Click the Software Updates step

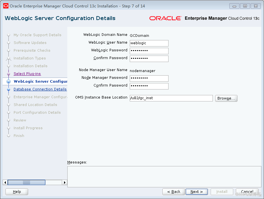pyautogui.click(x=30, y=43)
